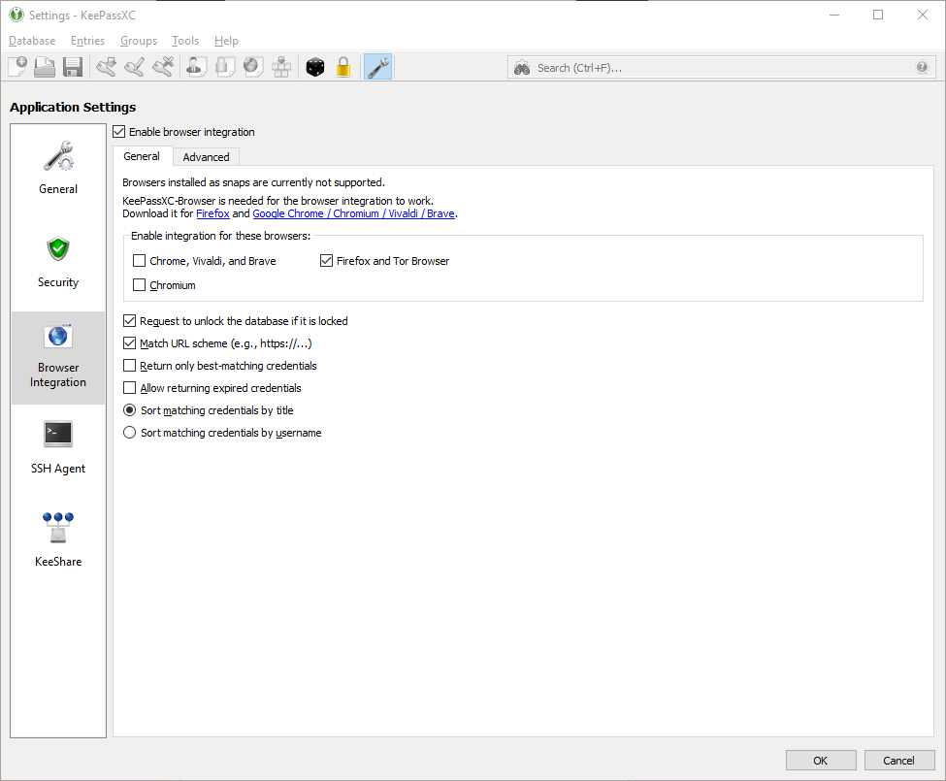Open the Groups menu

pyautogui.click(x=139, y=41)
